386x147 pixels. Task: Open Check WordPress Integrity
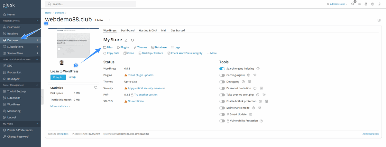[x=185, y=53]
